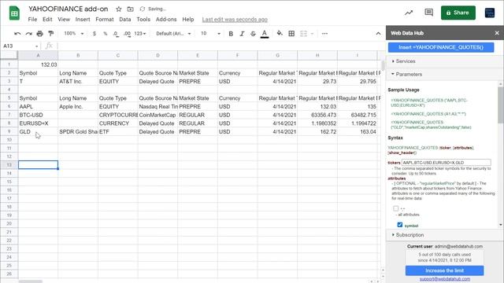
Task: Close the Web Data Hub sidebar
Action: pyautogui.click(x=497, y=33)
